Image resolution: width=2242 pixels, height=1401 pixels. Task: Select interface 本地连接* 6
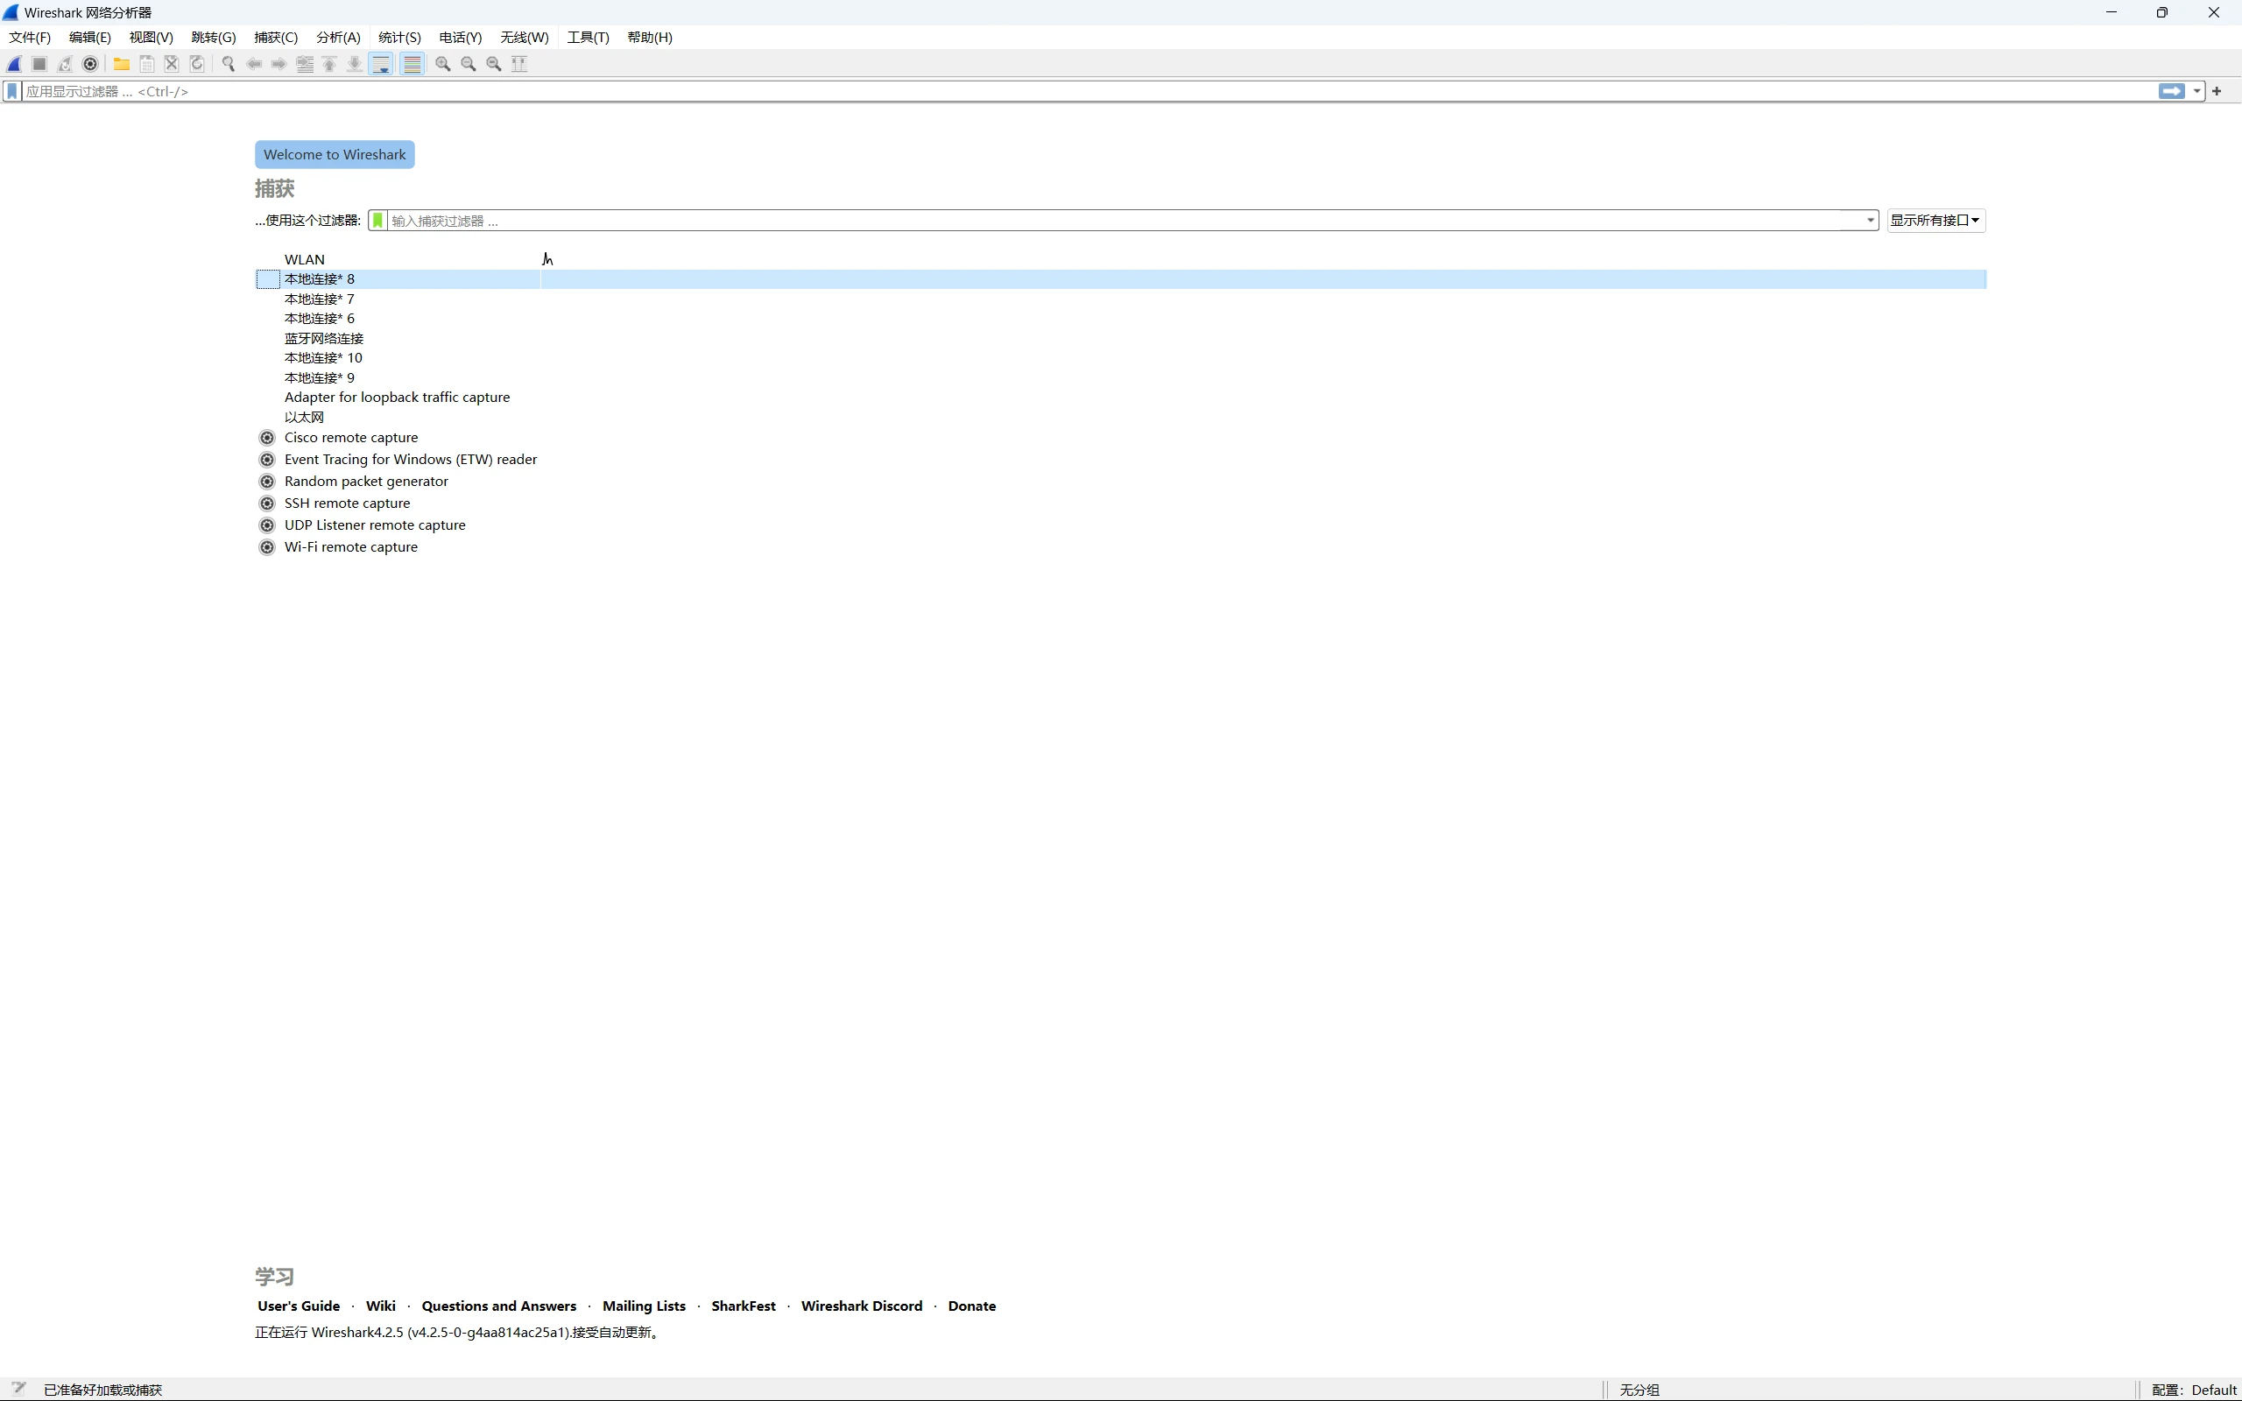1121,319
